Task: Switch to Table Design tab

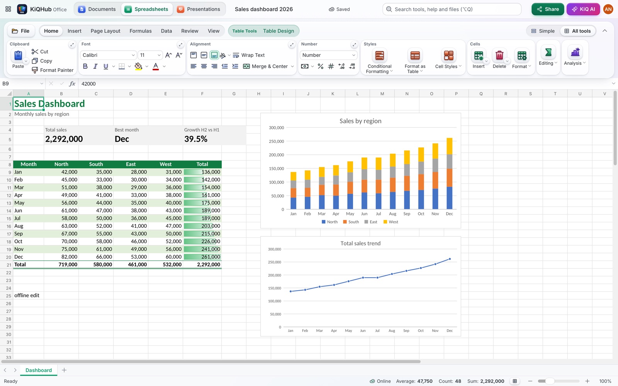Action: 278,31
